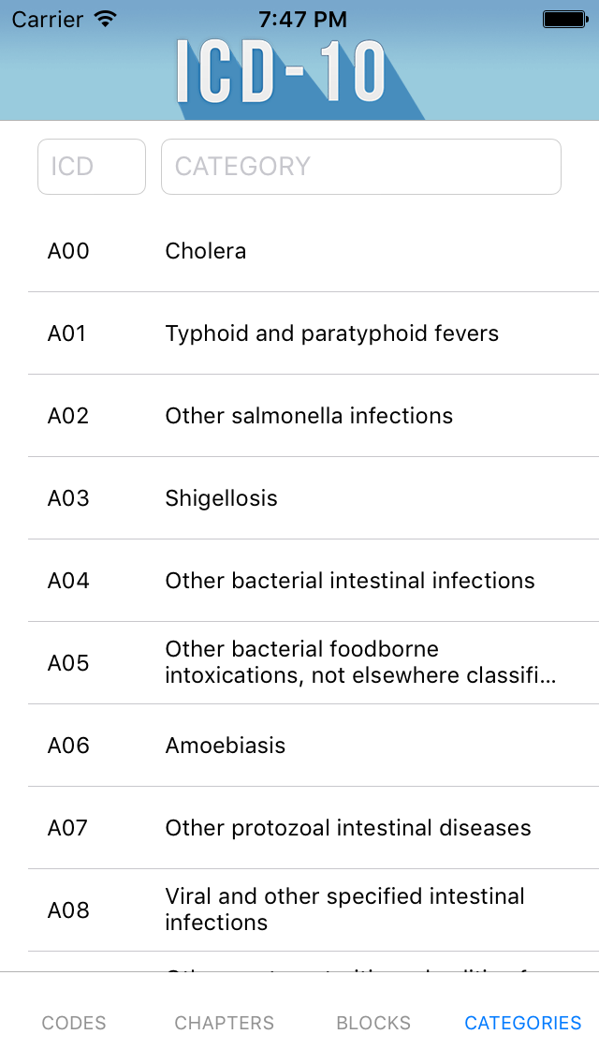Tap the Wi-Fi status icon
The width and height of the screenshot is (599, 1064).
click(x=106, y=19)
